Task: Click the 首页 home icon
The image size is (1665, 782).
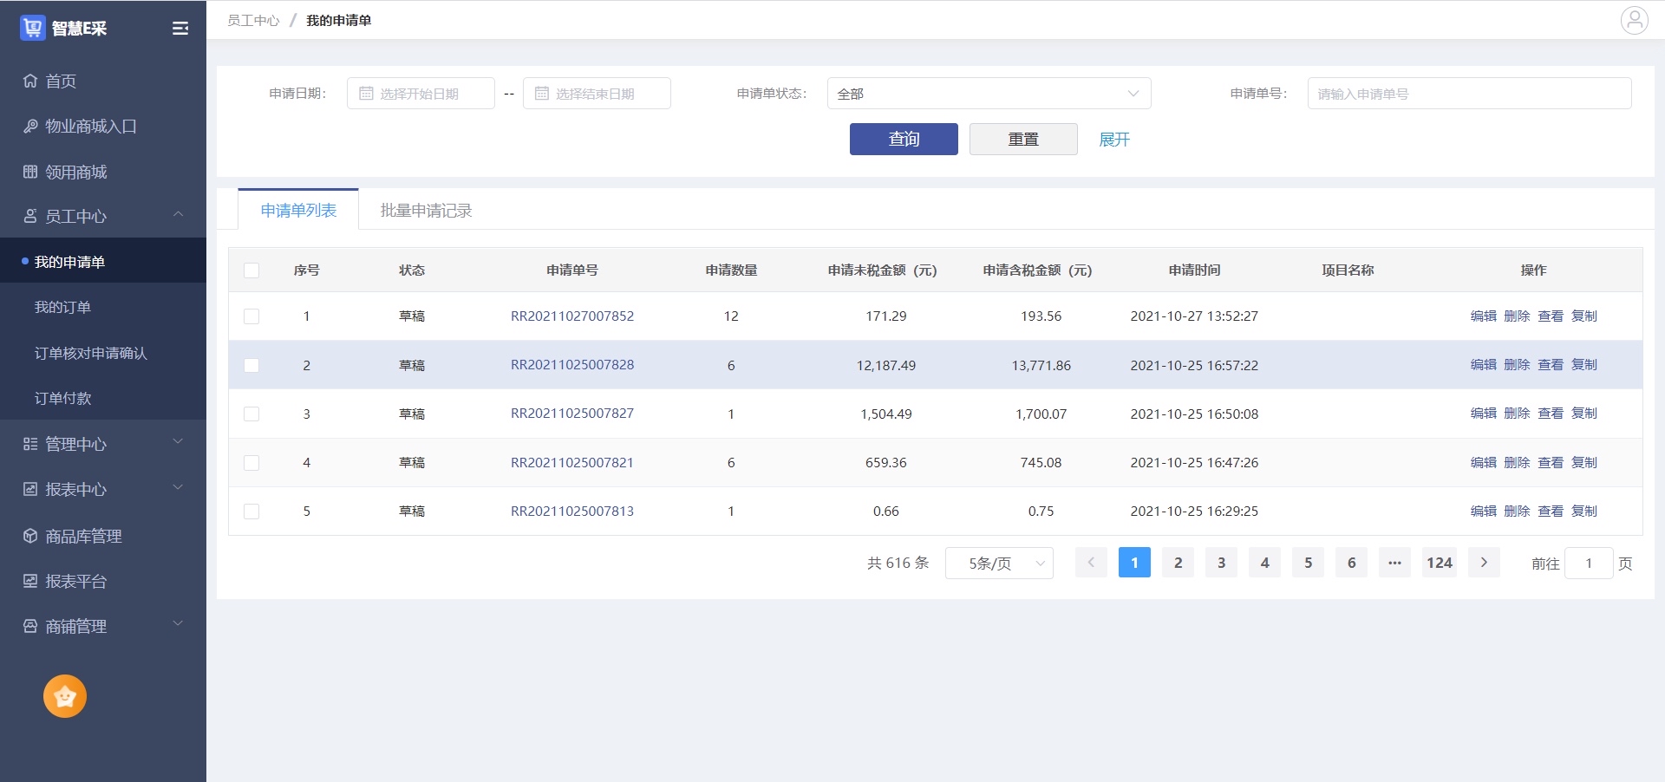Action: click(x=30, y=81)
